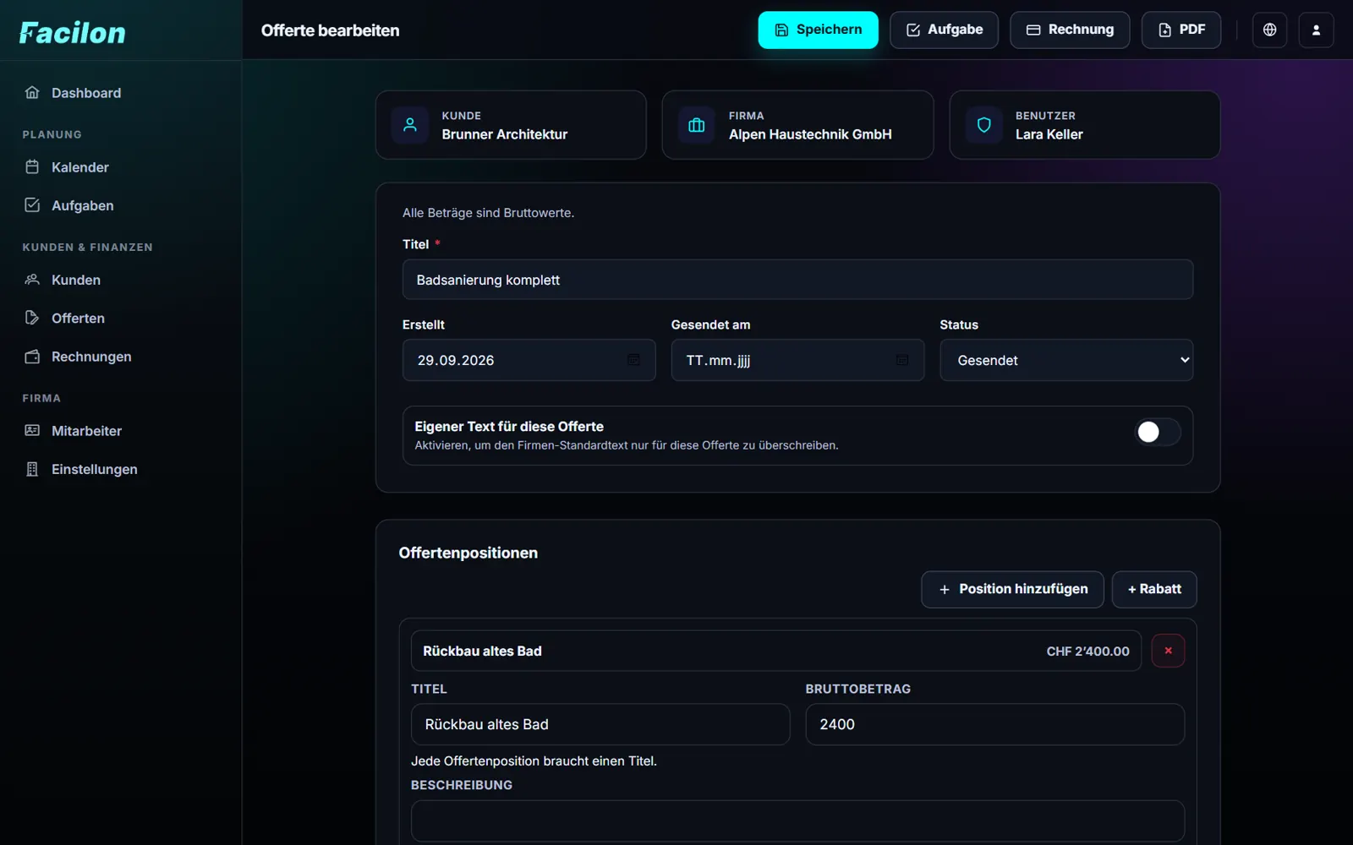Delete the Rückbau altes Bad position

coord(1168,651)
